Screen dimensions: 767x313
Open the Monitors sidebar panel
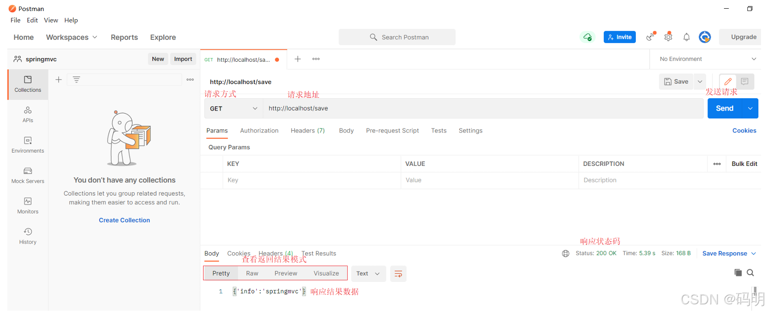28,206
